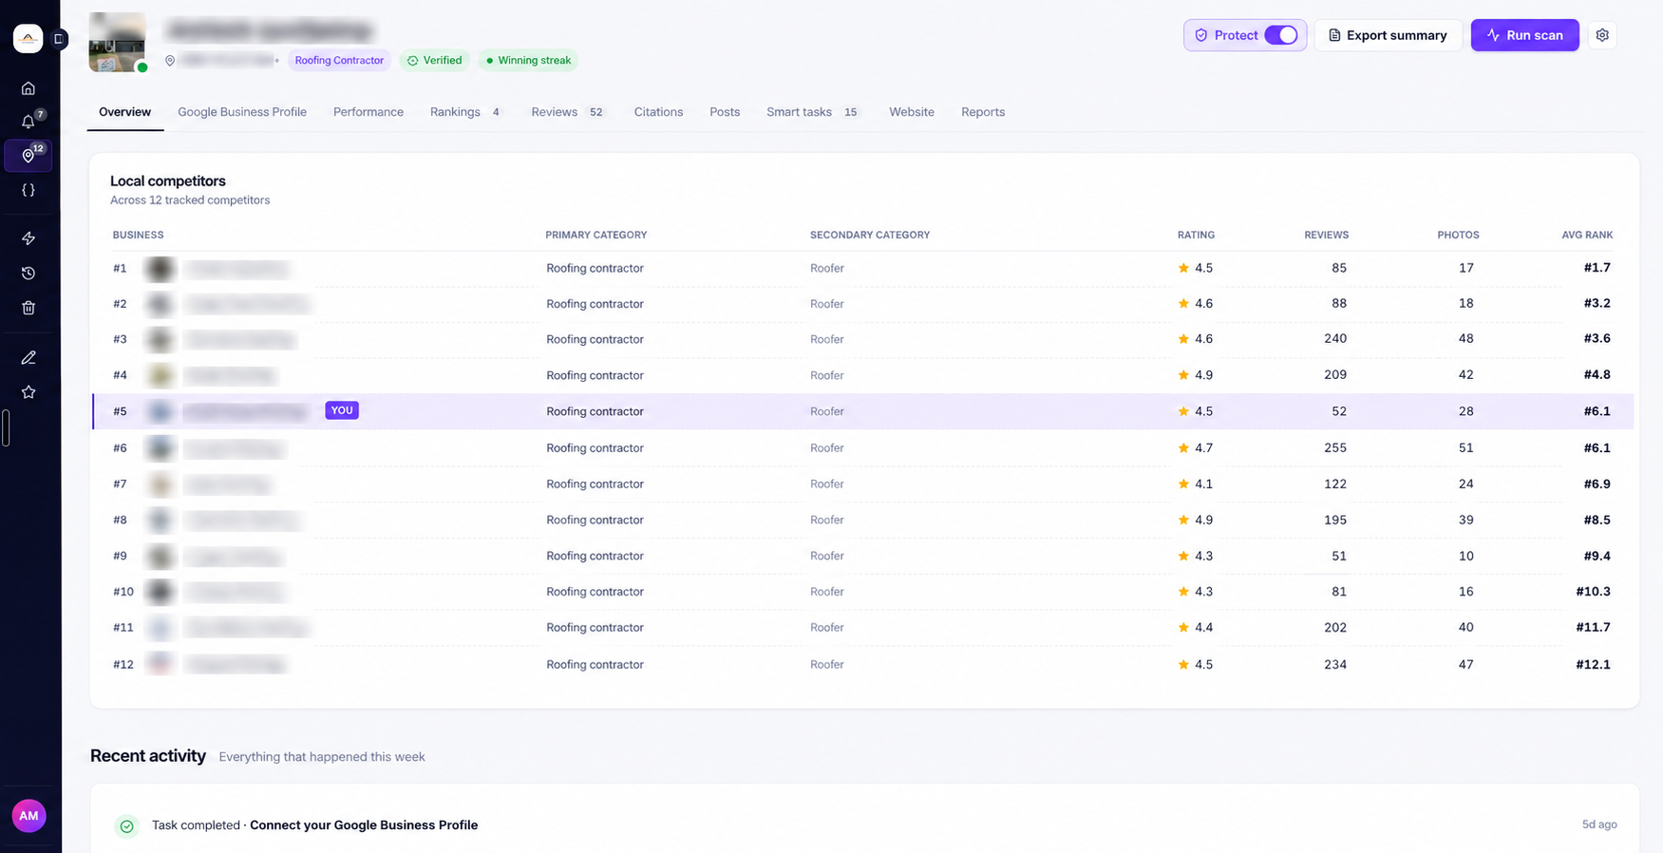Click AVG RANK column header
The height and width of the screenshot is (853, 1663).
[1587, 235]
